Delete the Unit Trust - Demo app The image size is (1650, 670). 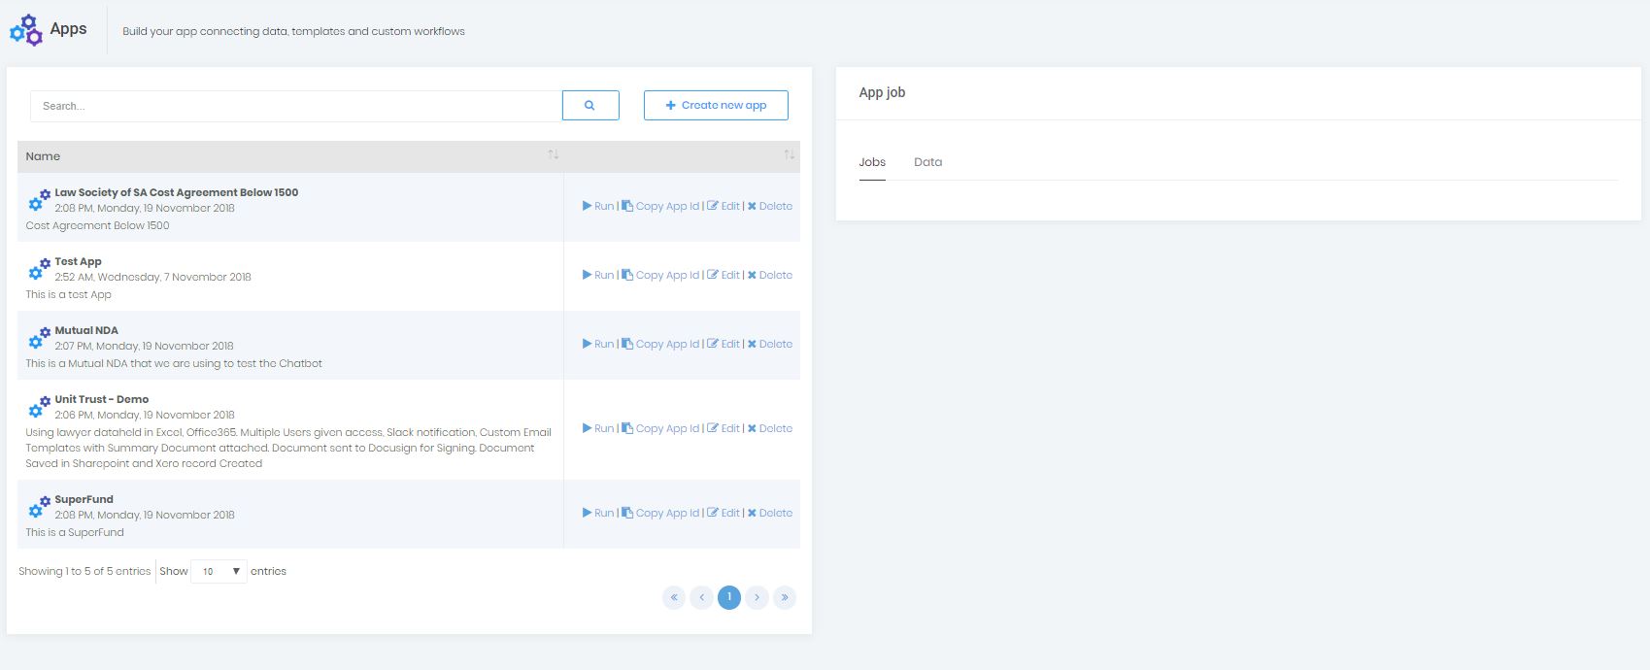(x=770, y=428)
